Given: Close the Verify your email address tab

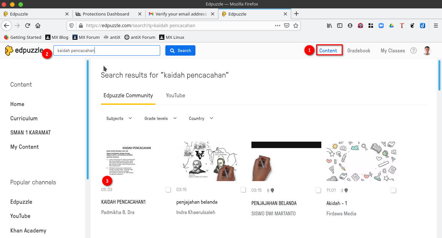Looking at the screenshot, I should (213, 14).
